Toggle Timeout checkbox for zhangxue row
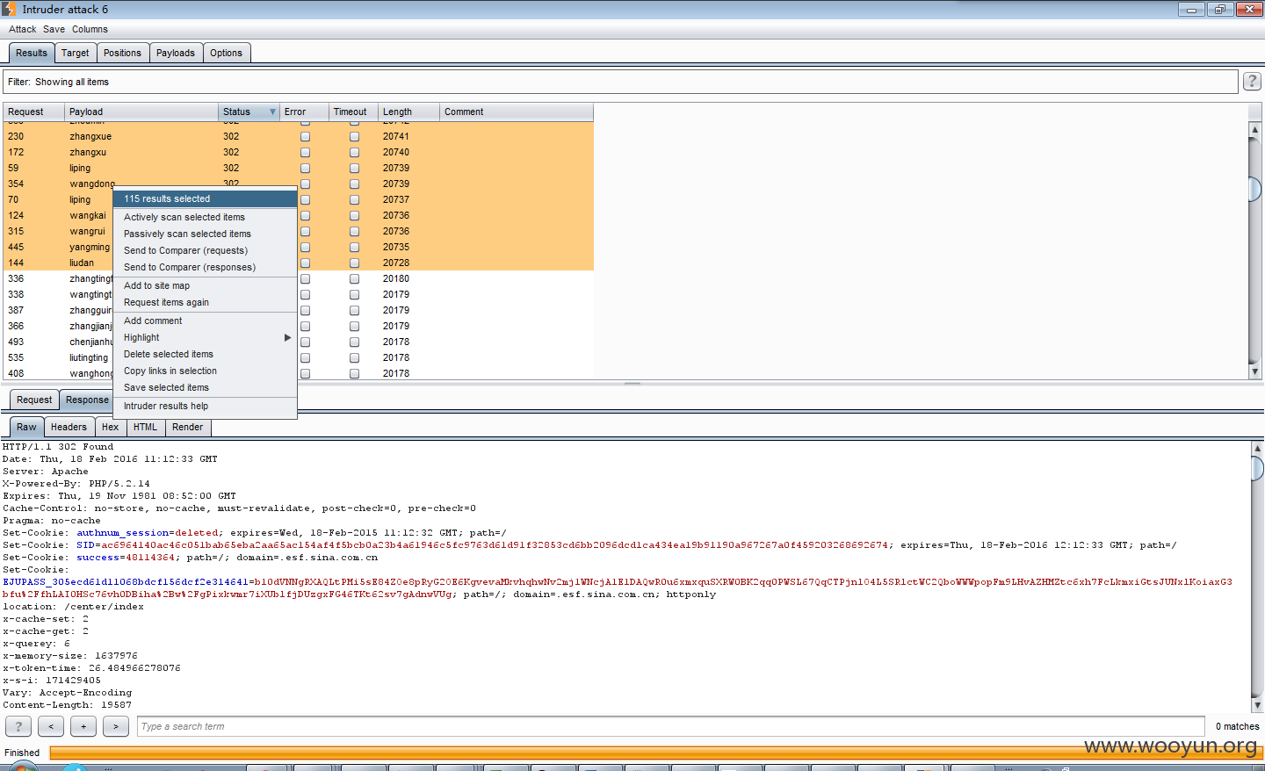The width and height of the screenshot is (1265, 771). [354, 136]
